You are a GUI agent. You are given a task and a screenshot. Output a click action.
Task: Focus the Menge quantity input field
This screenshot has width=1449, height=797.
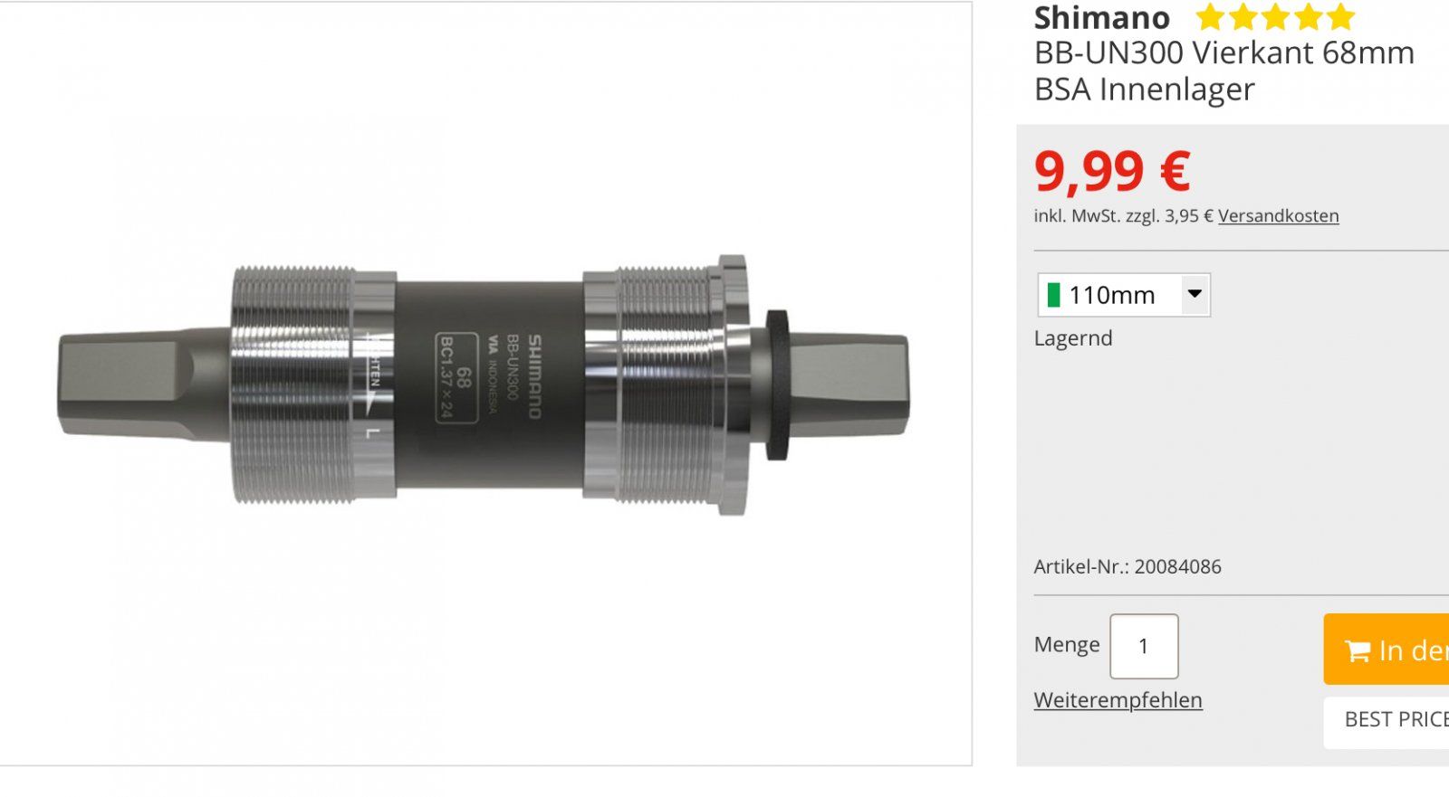(x=1144, y=646)
